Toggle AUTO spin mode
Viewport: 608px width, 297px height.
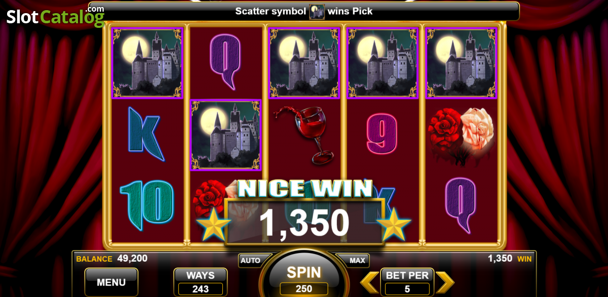(250, 261)
